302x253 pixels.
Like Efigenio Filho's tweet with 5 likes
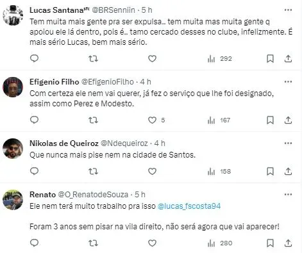click(x=152, y=120)
